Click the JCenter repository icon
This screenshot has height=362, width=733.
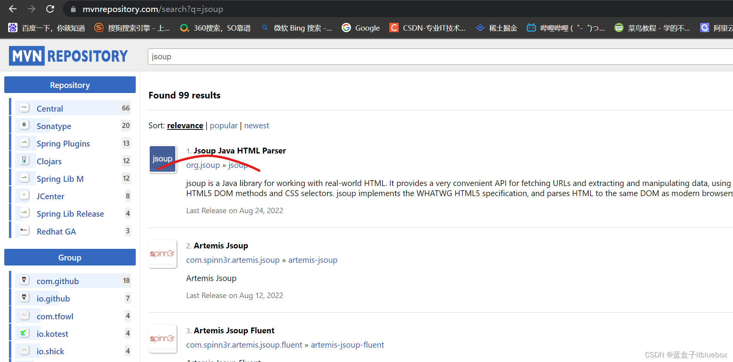click(x=24, y=195)
